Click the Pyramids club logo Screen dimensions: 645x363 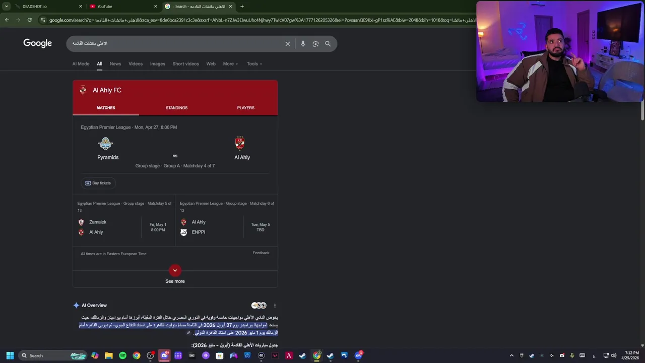point(105,144)
